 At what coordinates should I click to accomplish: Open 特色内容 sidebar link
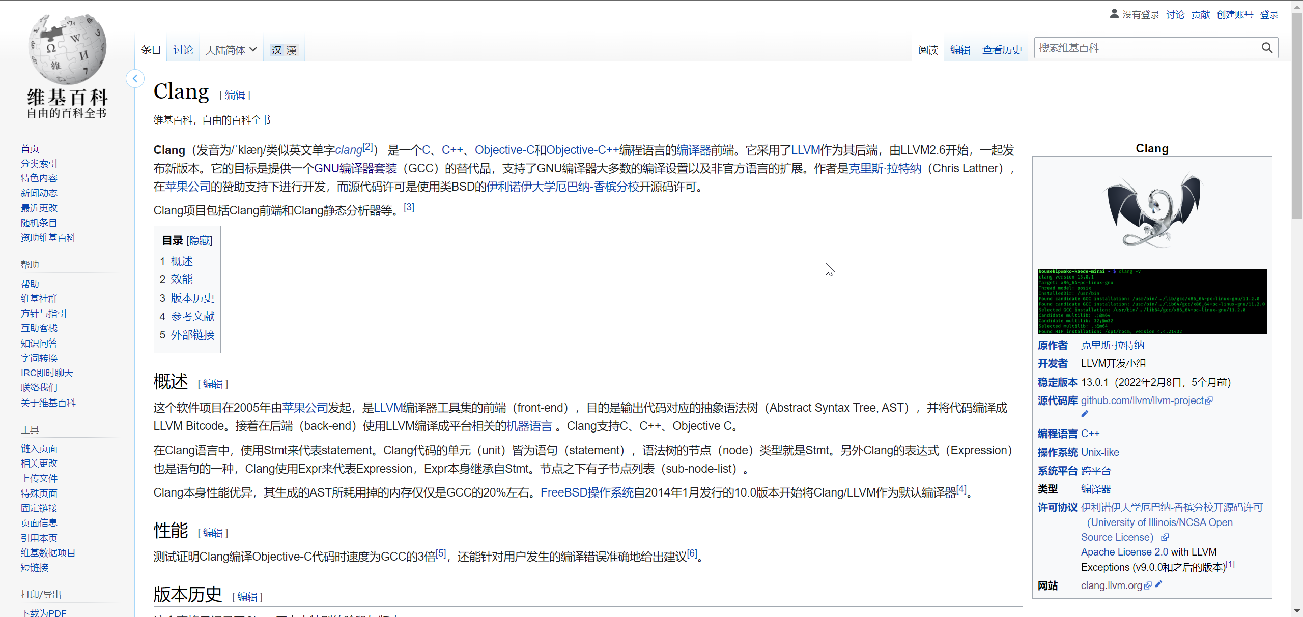tap(39, 178)
